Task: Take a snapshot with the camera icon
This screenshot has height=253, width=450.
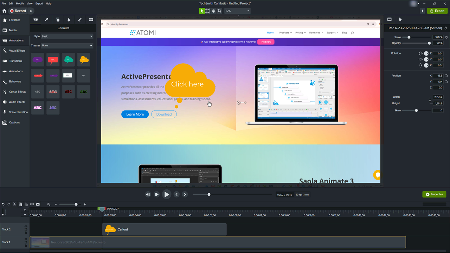Action: [38, 204]
